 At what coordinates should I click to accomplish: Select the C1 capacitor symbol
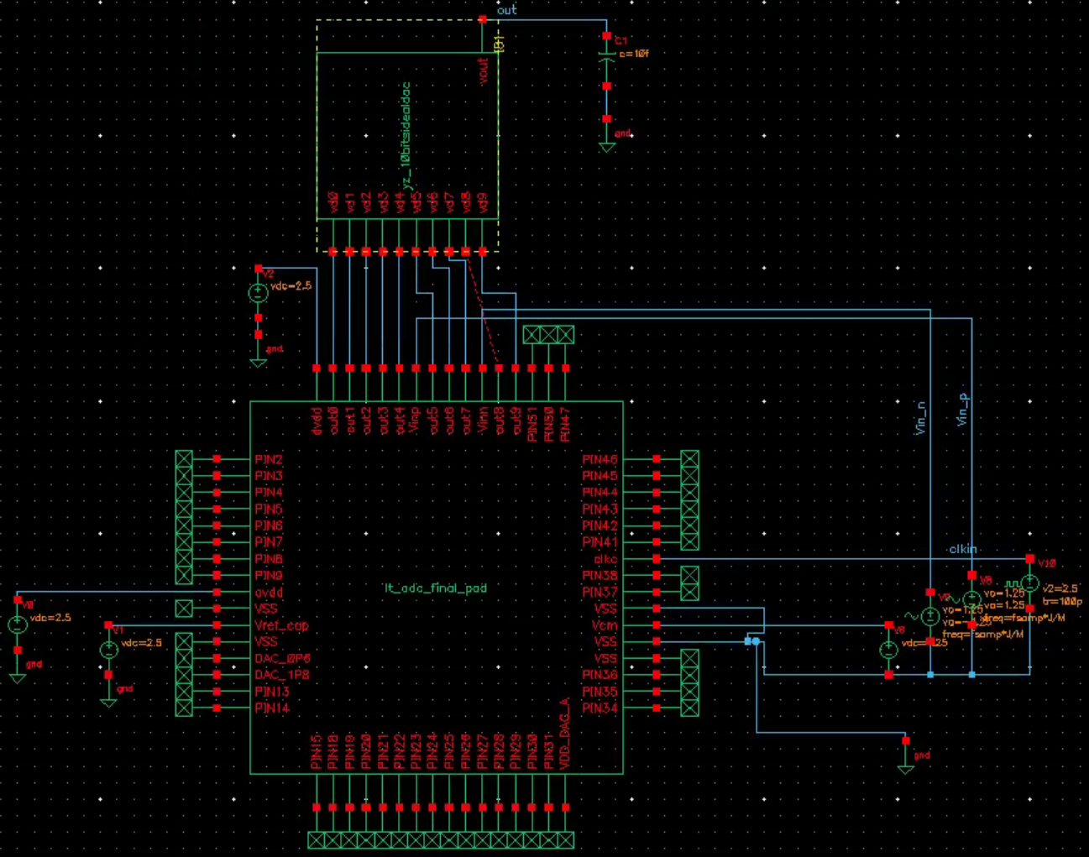(606, 59)
